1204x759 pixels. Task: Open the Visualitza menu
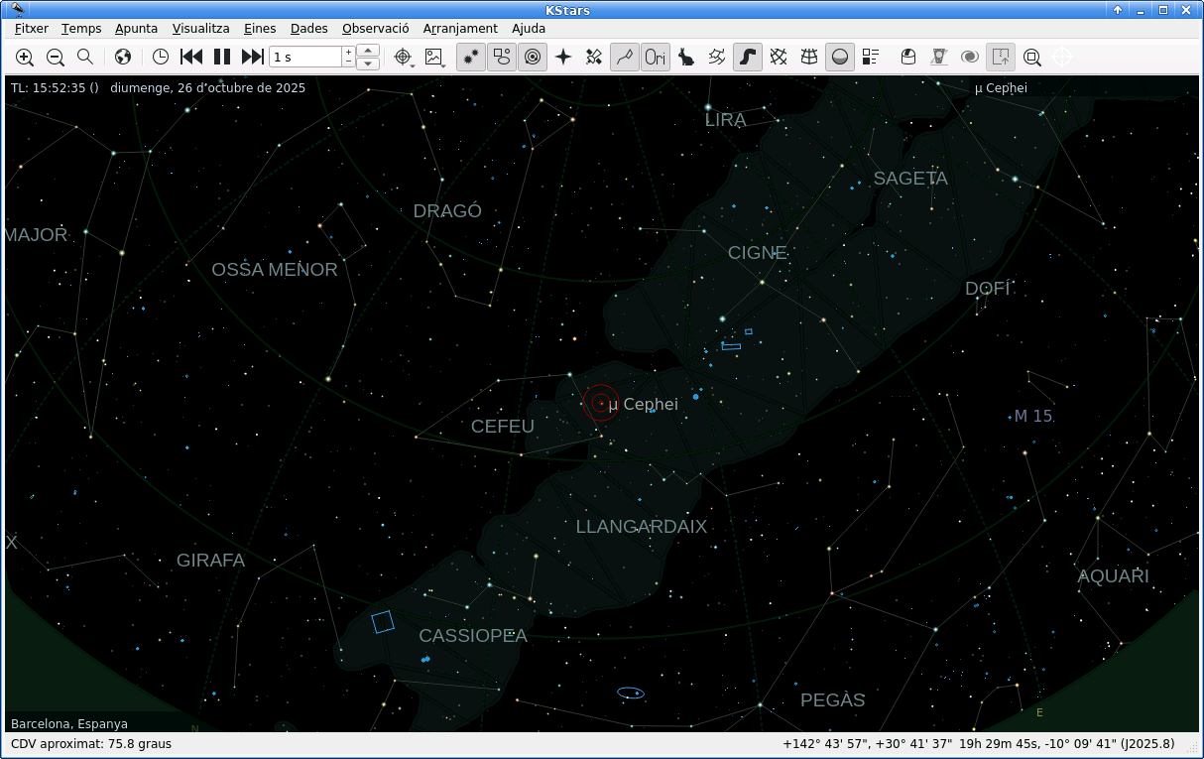[x=200, y=28]
